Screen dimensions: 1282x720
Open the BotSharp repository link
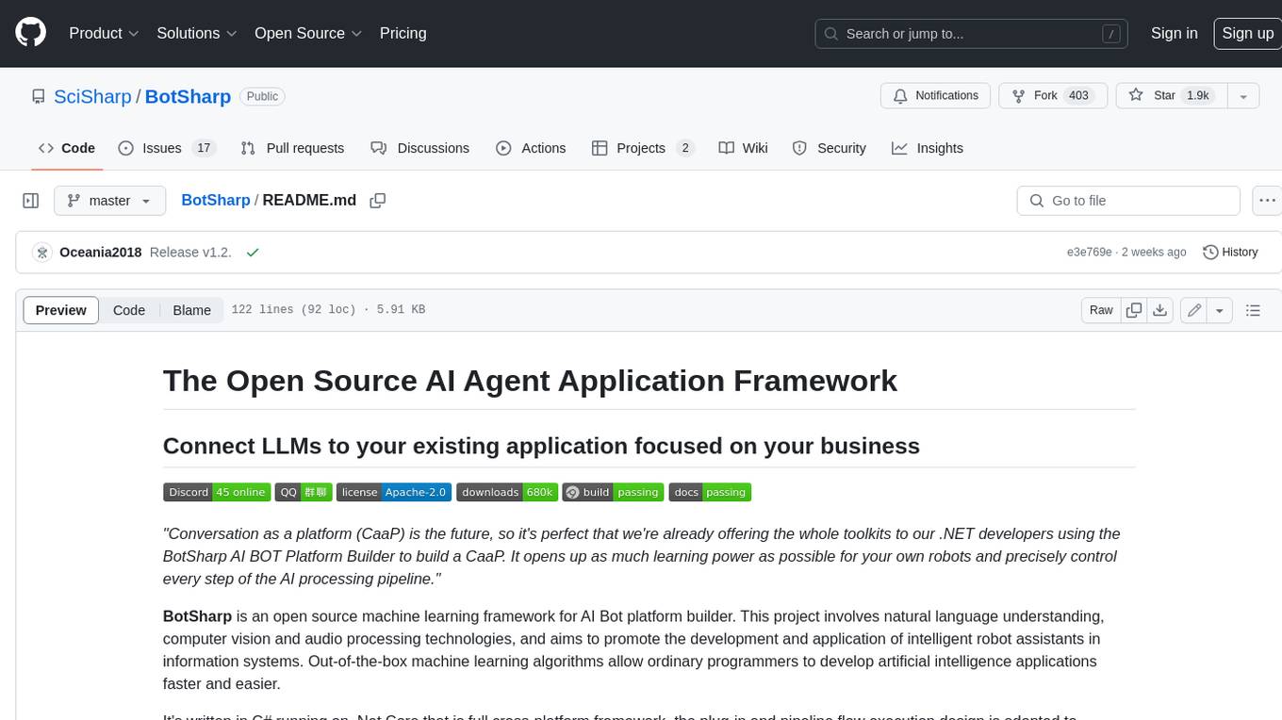[188, 97]
